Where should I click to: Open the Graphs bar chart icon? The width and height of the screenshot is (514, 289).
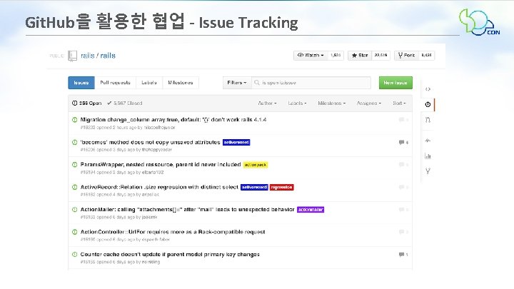click(x=428, y=156)
